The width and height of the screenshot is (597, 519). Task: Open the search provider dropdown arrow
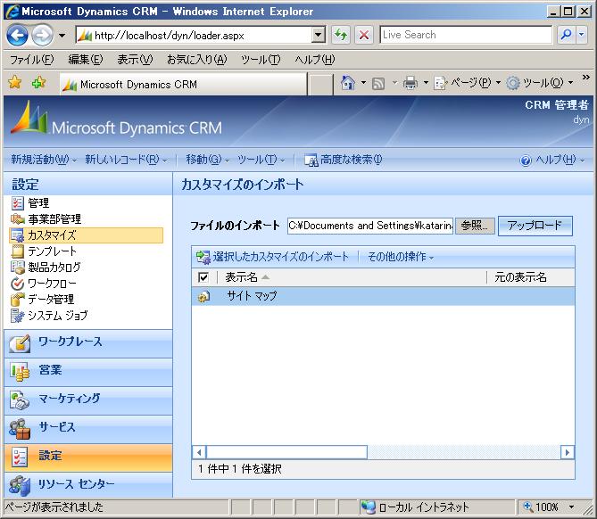582,35
